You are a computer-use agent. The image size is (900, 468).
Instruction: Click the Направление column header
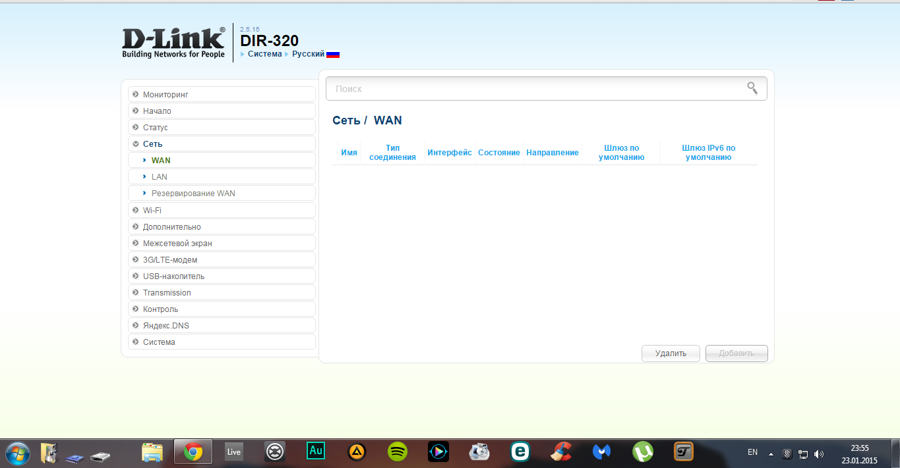553,153
